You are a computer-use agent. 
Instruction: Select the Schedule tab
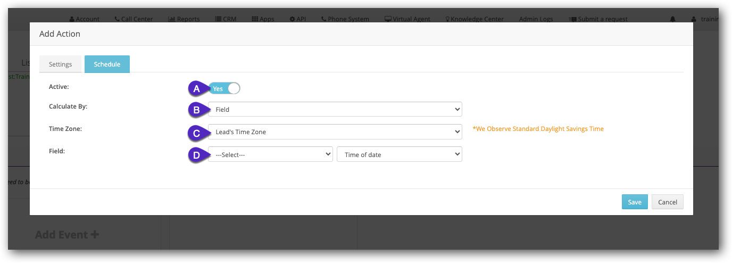[x=107, y=64]
